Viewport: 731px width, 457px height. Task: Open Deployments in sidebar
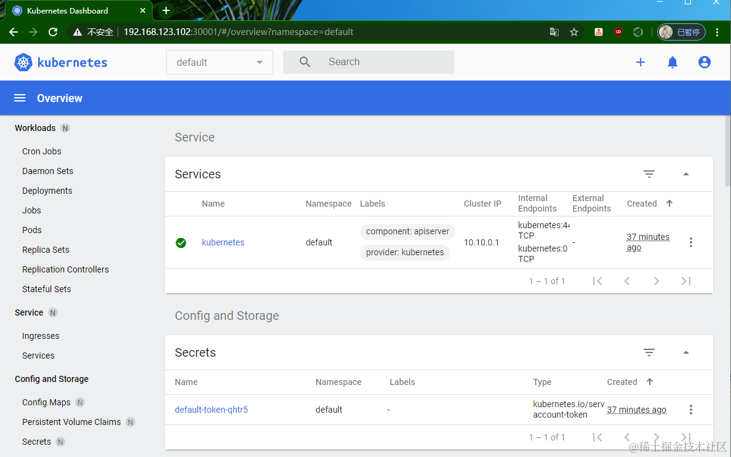coord(47,191)
